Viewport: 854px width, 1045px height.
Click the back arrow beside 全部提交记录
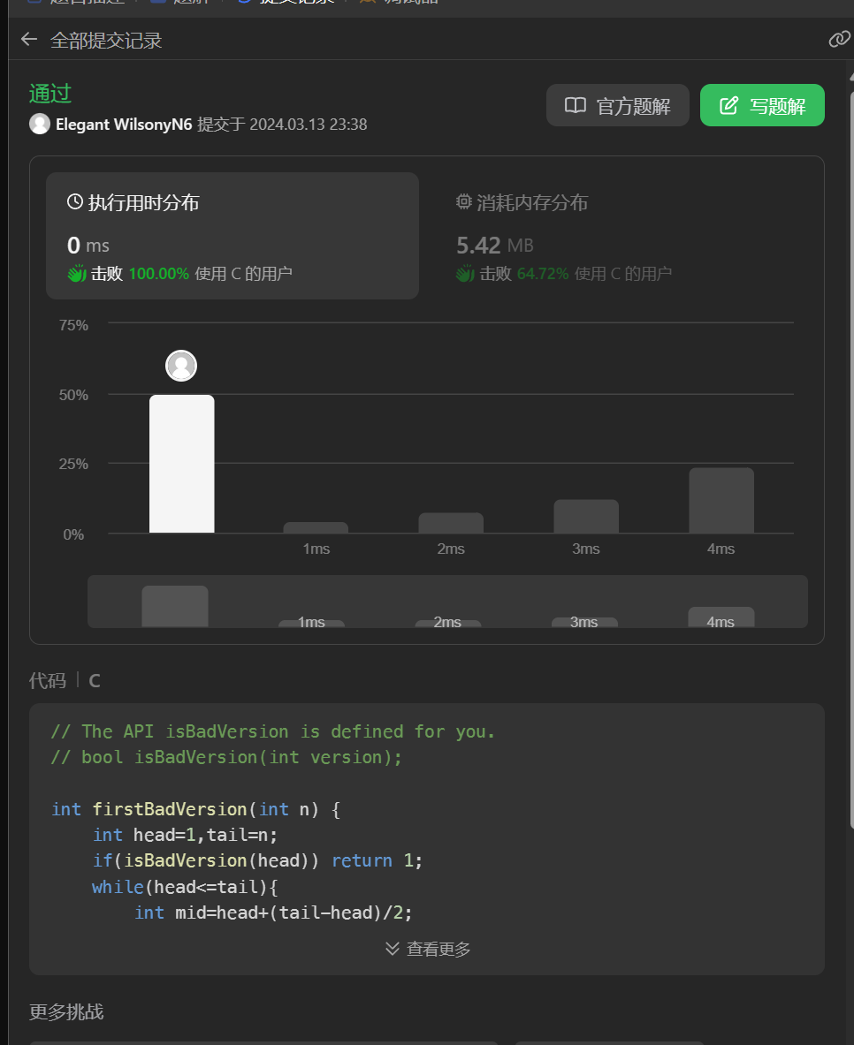29,40
